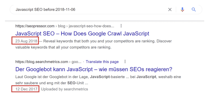Viewport: 210px width, 97px height.
Task: Start voice search with the microphone icon
Action: [x=182, y=10]
